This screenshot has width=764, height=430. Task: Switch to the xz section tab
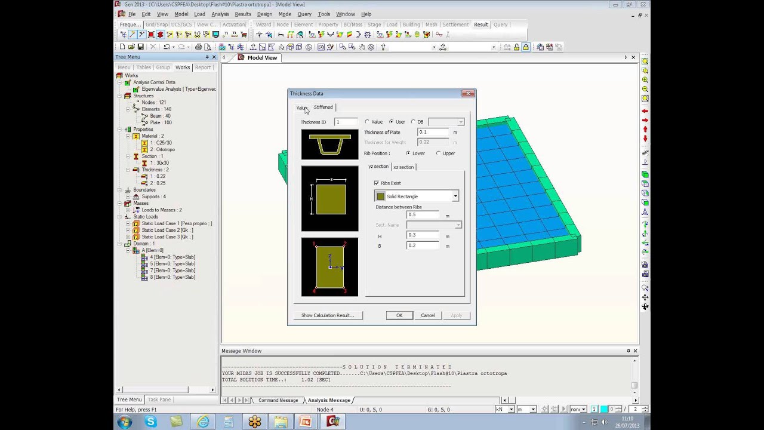pyautogui.click(x=403, y=167)
